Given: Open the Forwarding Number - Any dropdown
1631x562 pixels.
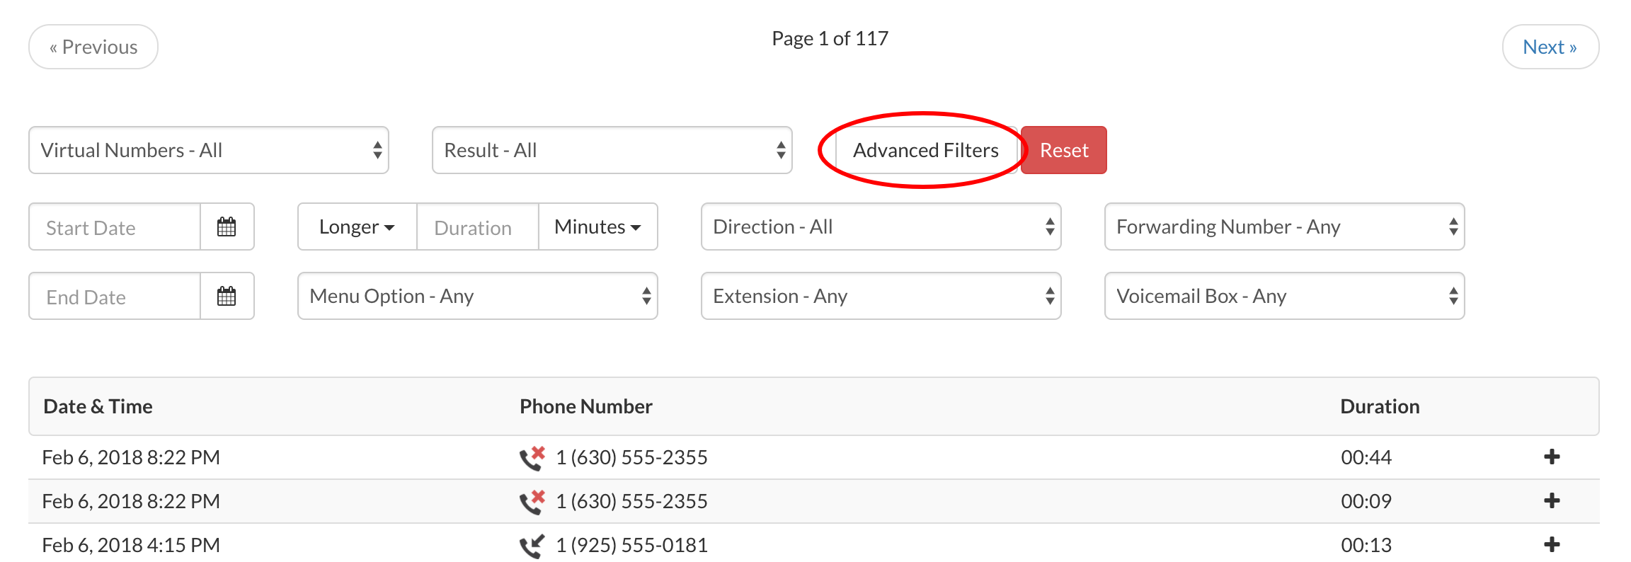Looking at the screenshot, I should pyautogui.click(x=1285, y=226).
